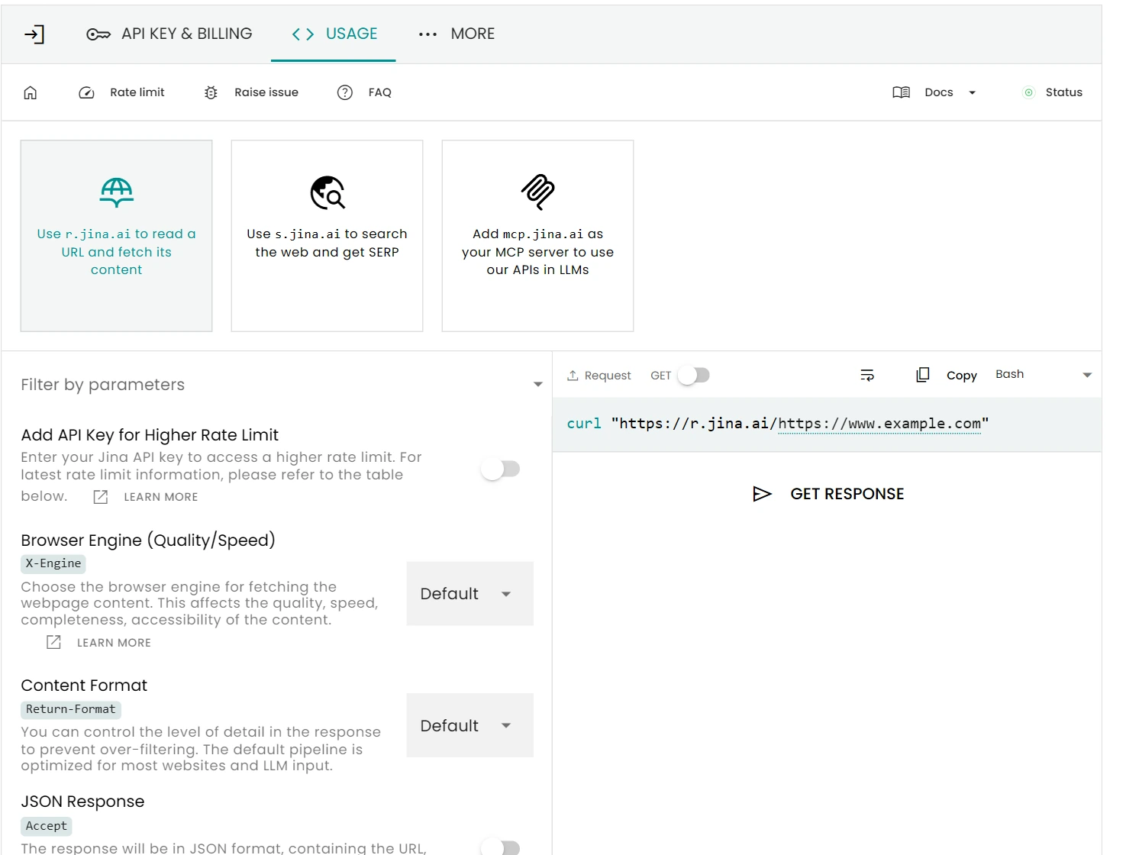
Task: Click the copy clipboard icon
Action: click(923, 375)
